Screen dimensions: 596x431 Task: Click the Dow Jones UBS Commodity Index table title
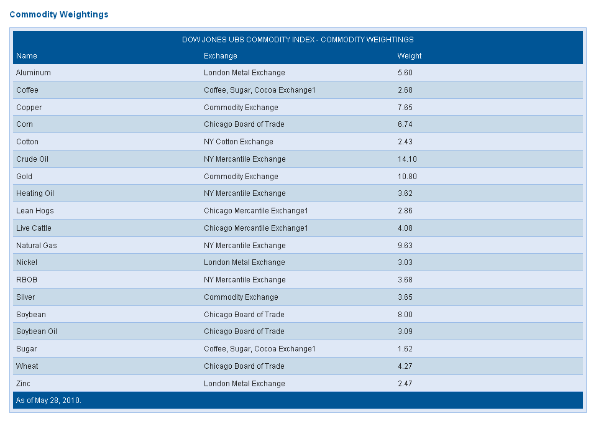[x=298, y=40]
